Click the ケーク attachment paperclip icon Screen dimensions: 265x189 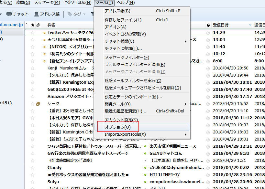tap(38, 104)
